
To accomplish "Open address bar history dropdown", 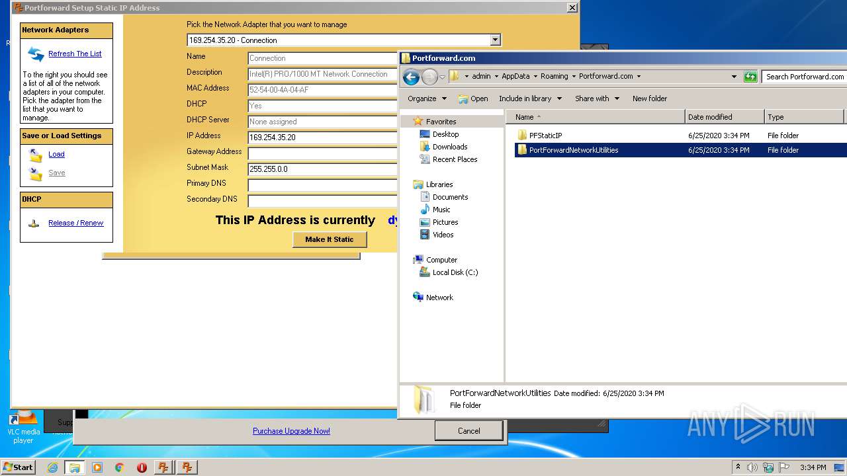I will [x=734, y=77].
